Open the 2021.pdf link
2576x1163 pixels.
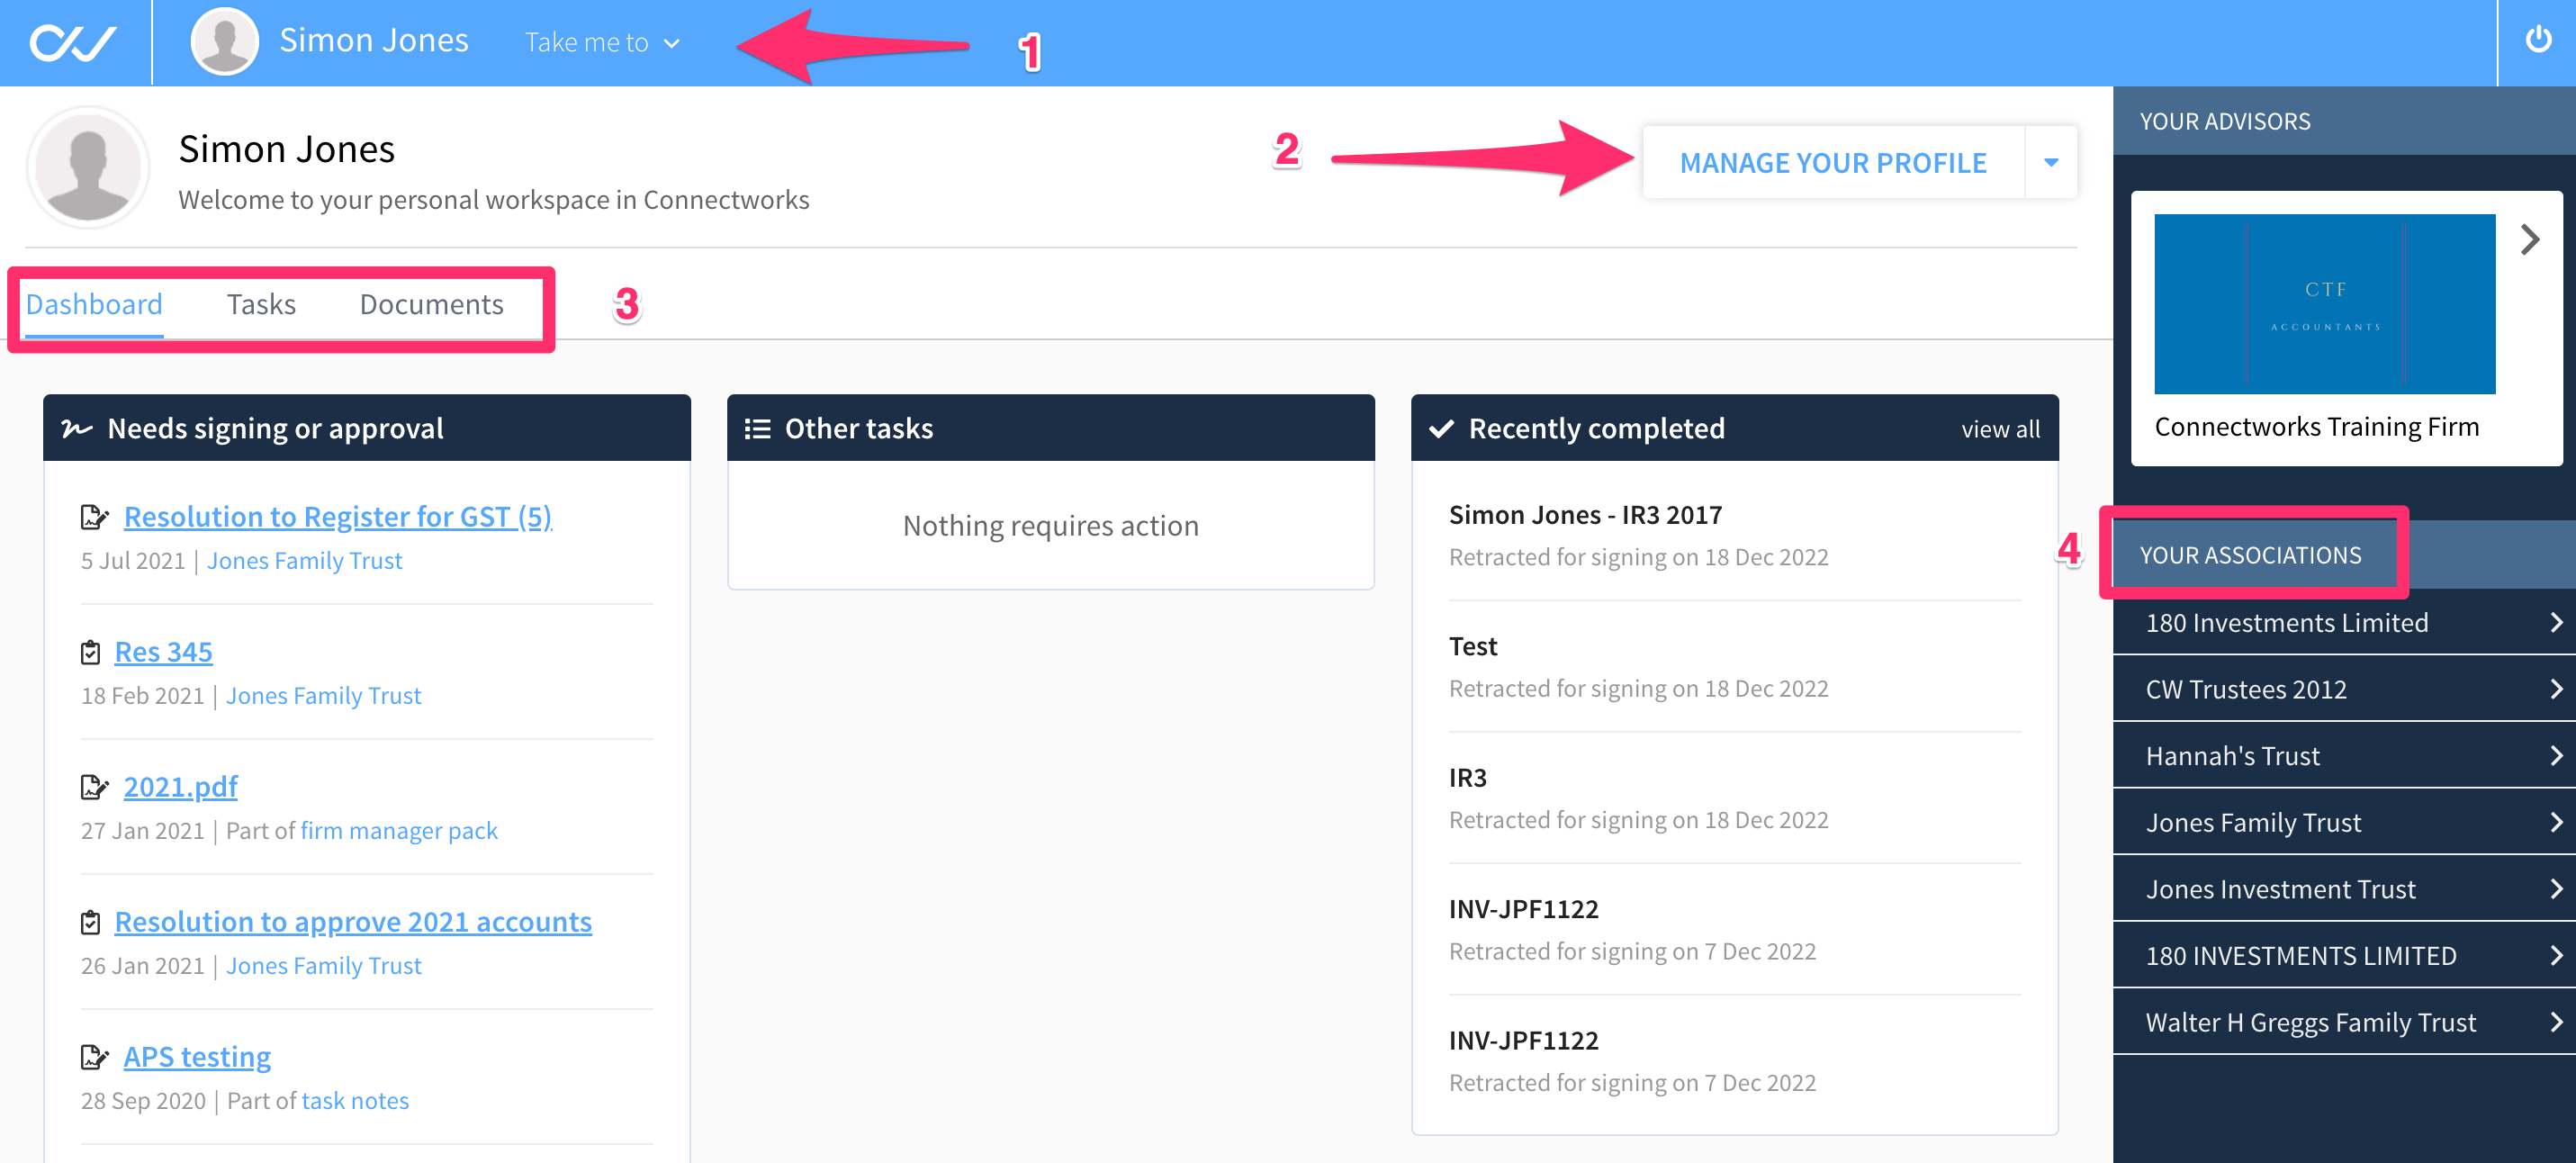click(x=180, y=787)
